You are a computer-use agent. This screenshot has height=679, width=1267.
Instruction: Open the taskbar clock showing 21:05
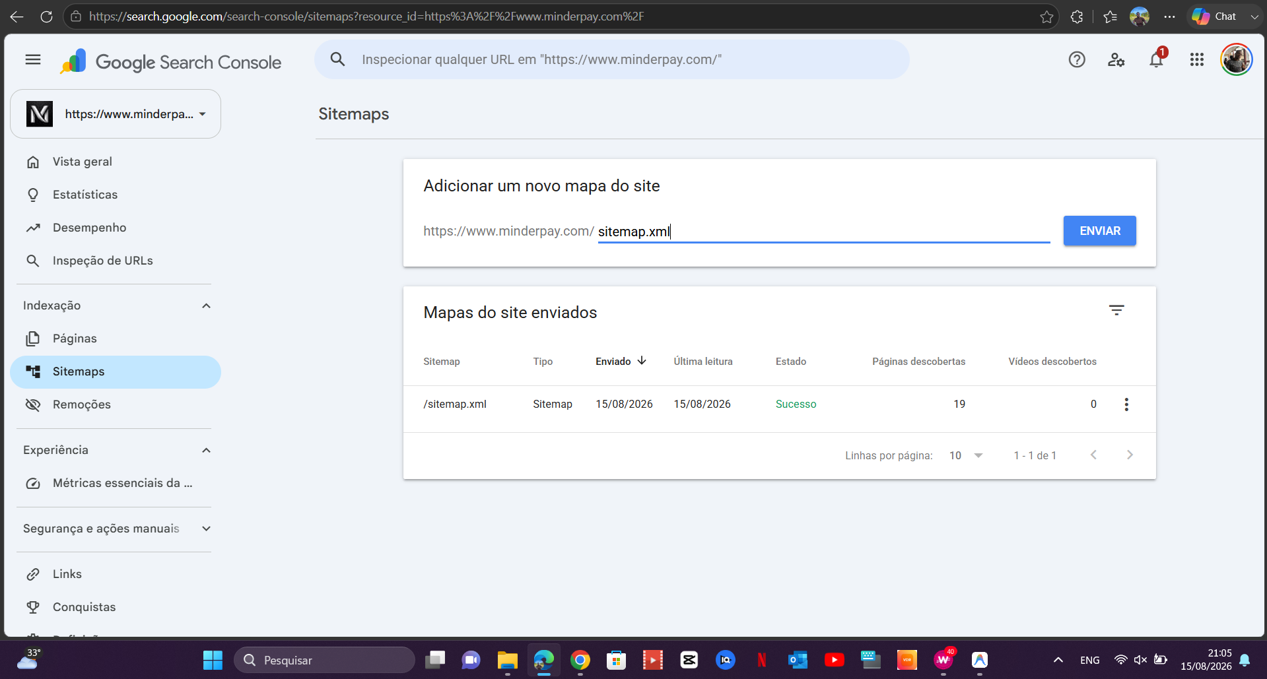(1206, 660)
